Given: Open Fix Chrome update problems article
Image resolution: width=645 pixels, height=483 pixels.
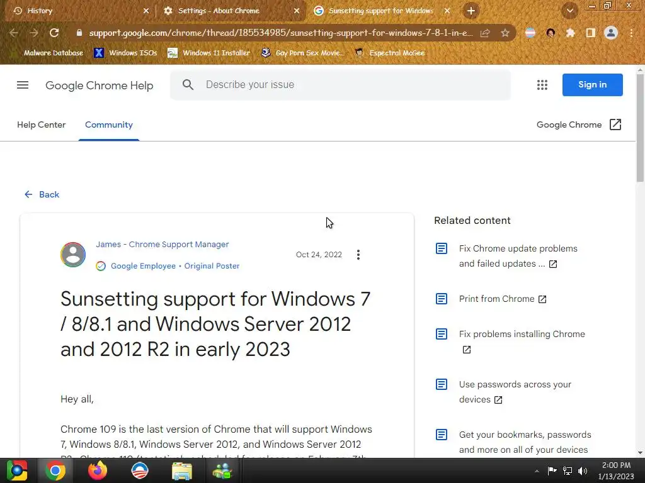Looking at the screenshot, I should tap(518, 257).
